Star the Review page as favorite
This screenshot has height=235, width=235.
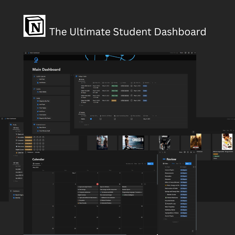191,152
